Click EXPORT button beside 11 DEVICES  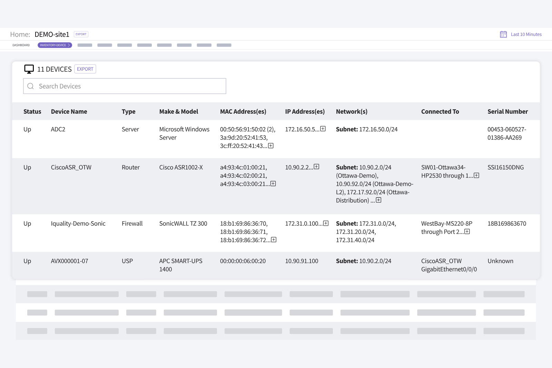[x=85, y=69]
